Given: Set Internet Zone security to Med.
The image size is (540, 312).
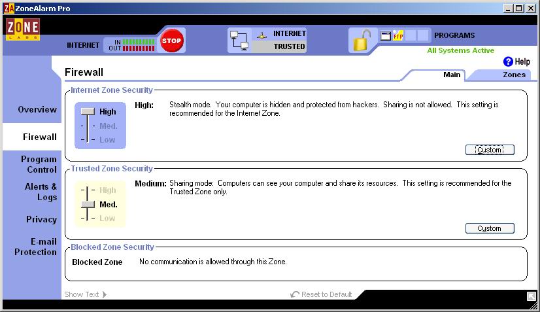Looking at the screenshot, I should pos(108,126).
